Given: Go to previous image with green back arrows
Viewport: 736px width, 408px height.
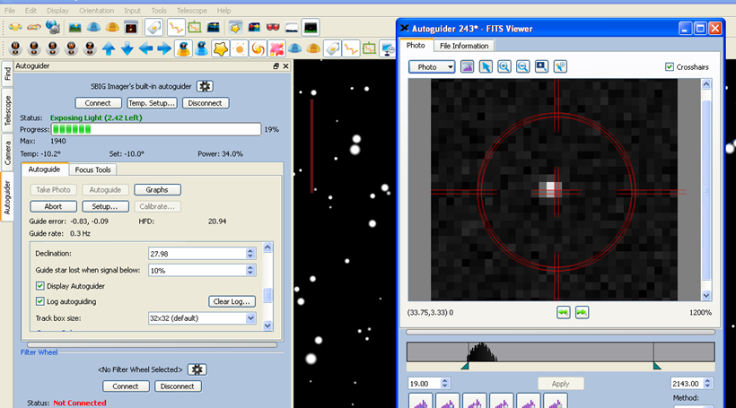Looking at the screenshot, I should click(x=563, y=312).
